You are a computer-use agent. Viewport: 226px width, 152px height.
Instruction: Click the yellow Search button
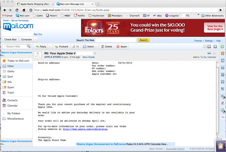(144, 40)
